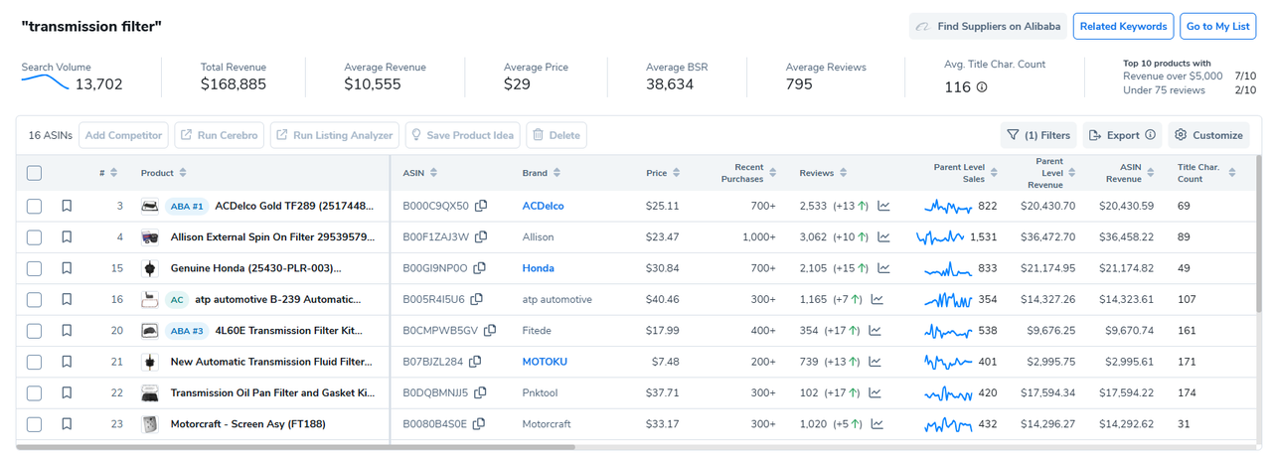Click the Add Competitor button
This screenshot has height=464, width=1272.
[x=123, y=135]
